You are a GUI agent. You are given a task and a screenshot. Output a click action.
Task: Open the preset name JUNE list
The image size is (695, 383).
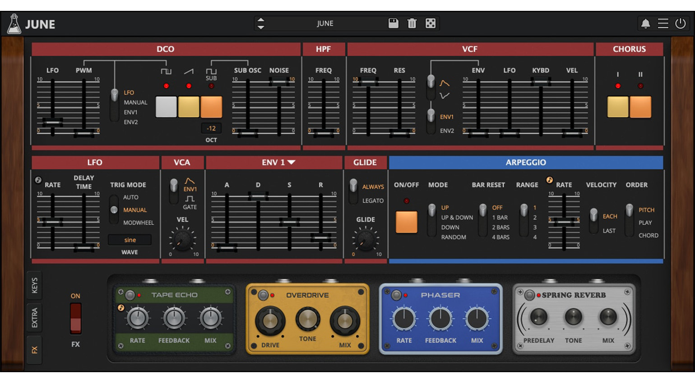point(325,23)
